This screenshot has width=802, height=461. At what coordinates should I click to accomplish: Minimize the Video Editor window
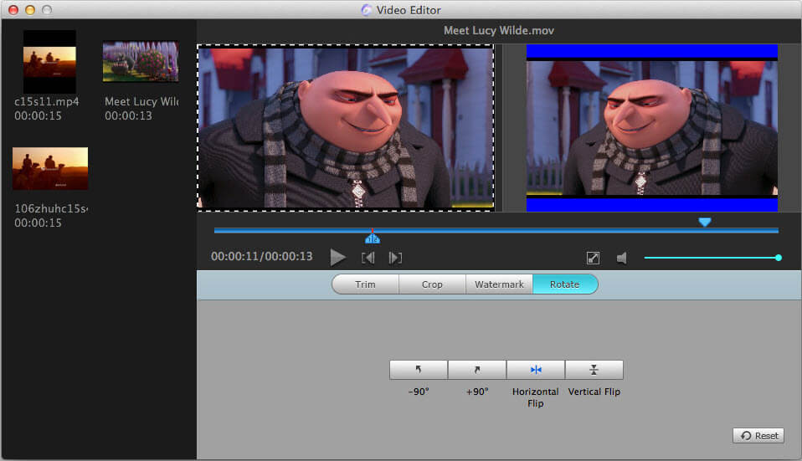[x=30, y=10]
